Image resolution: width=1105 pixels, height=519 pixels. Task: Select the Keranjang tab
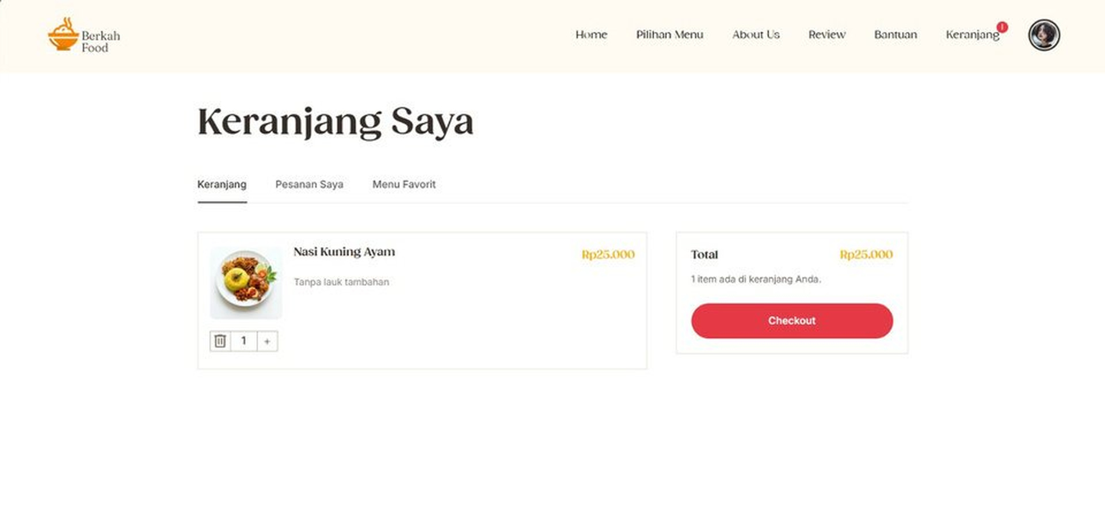[222, 185]
